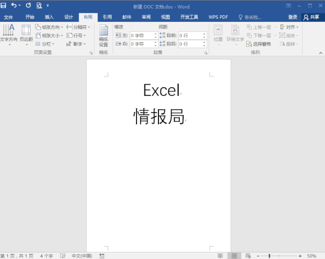Open the 文字方向 text direction menu
The height and width of the screenshot is (259, 325).
(9, 35)
